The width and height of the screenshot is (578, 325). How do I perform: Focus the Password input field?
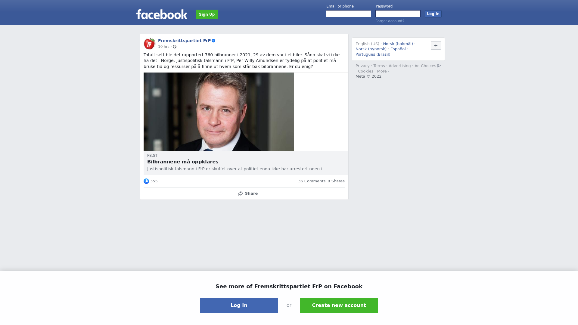(x=398, y=14)
